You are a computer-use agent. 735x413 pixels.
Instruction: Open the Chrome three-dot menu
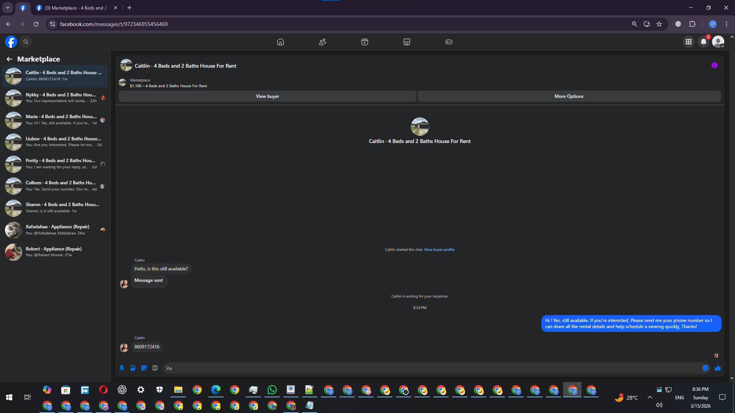tap(727, 24)
